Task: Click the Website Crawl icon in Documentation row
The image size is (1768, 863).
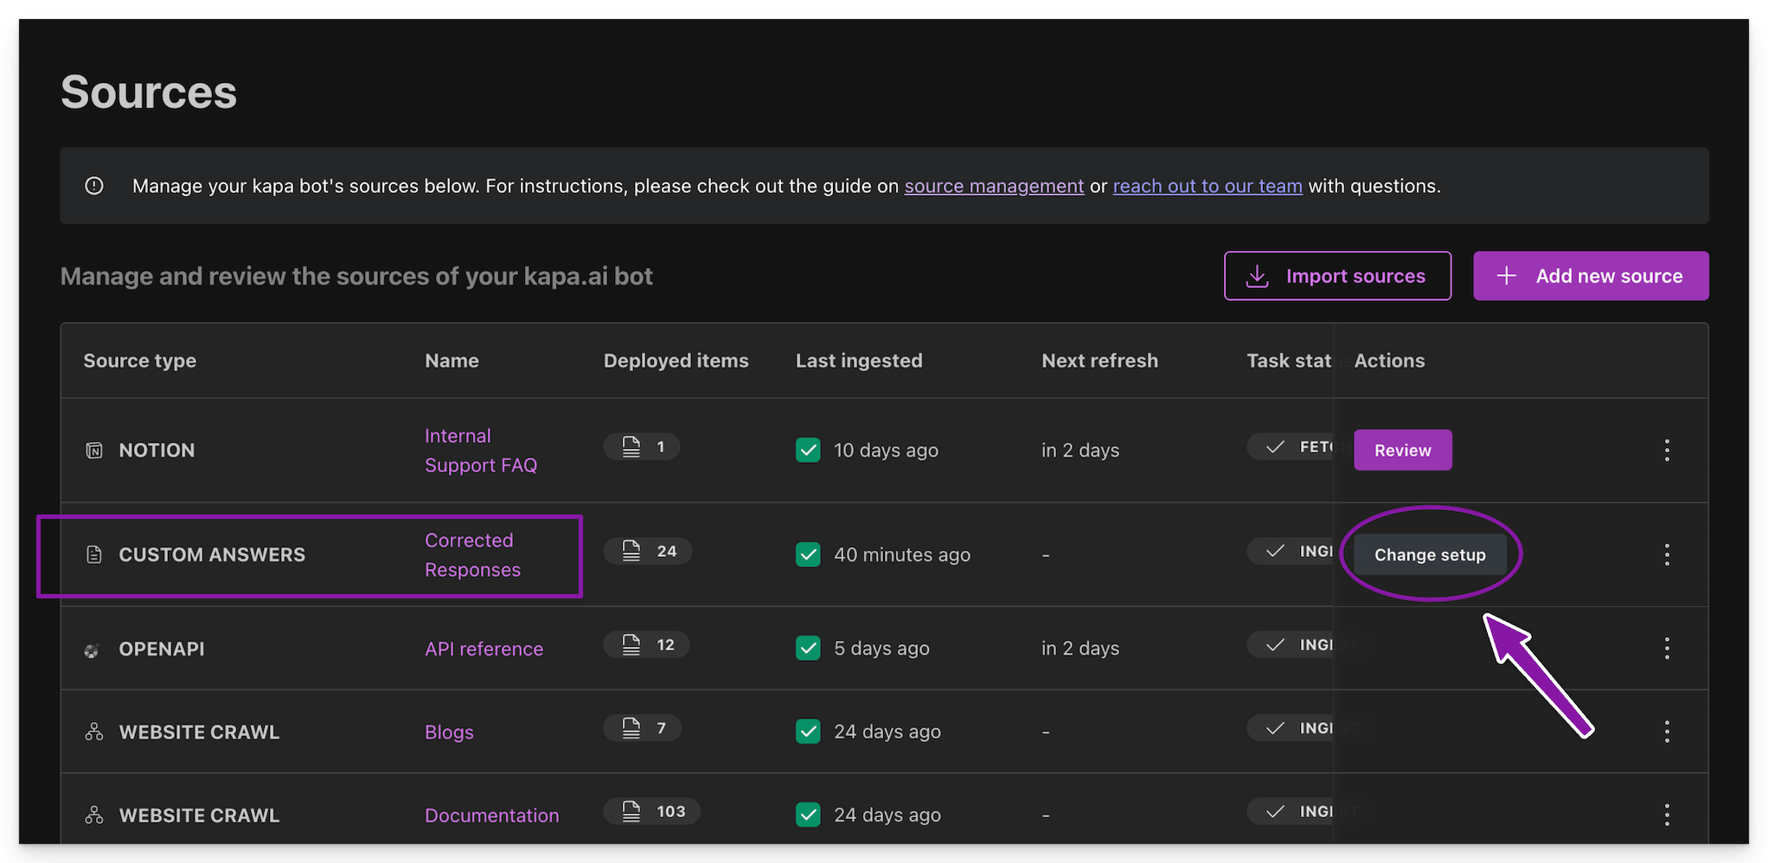Action: pos(94,815)
